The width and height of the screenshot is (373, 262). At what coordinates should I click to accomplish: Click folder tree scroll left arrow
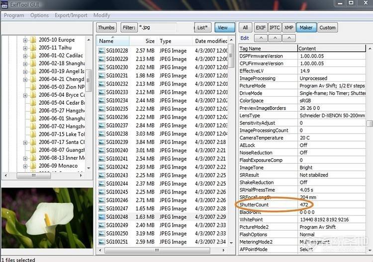[5, 176]
